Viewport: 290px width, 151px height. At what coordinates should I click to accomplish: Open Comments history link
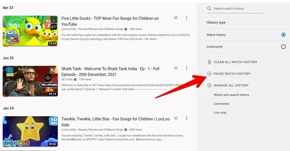221,104
